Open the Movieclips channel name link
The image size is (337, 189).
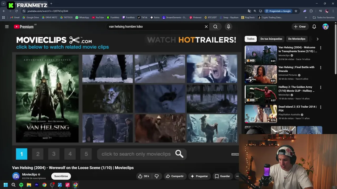coord(29,174)
